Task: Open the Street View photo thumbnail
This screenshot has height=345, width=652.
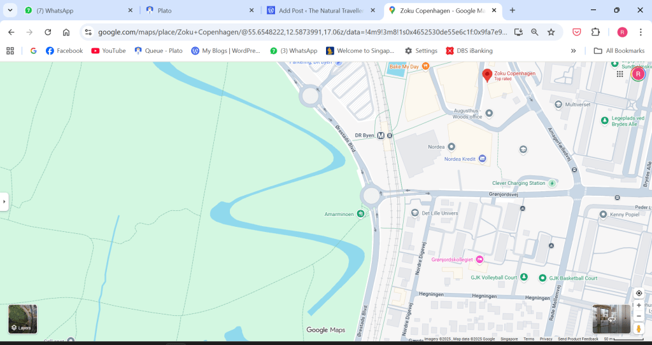Action: click(x=611, y=319)
